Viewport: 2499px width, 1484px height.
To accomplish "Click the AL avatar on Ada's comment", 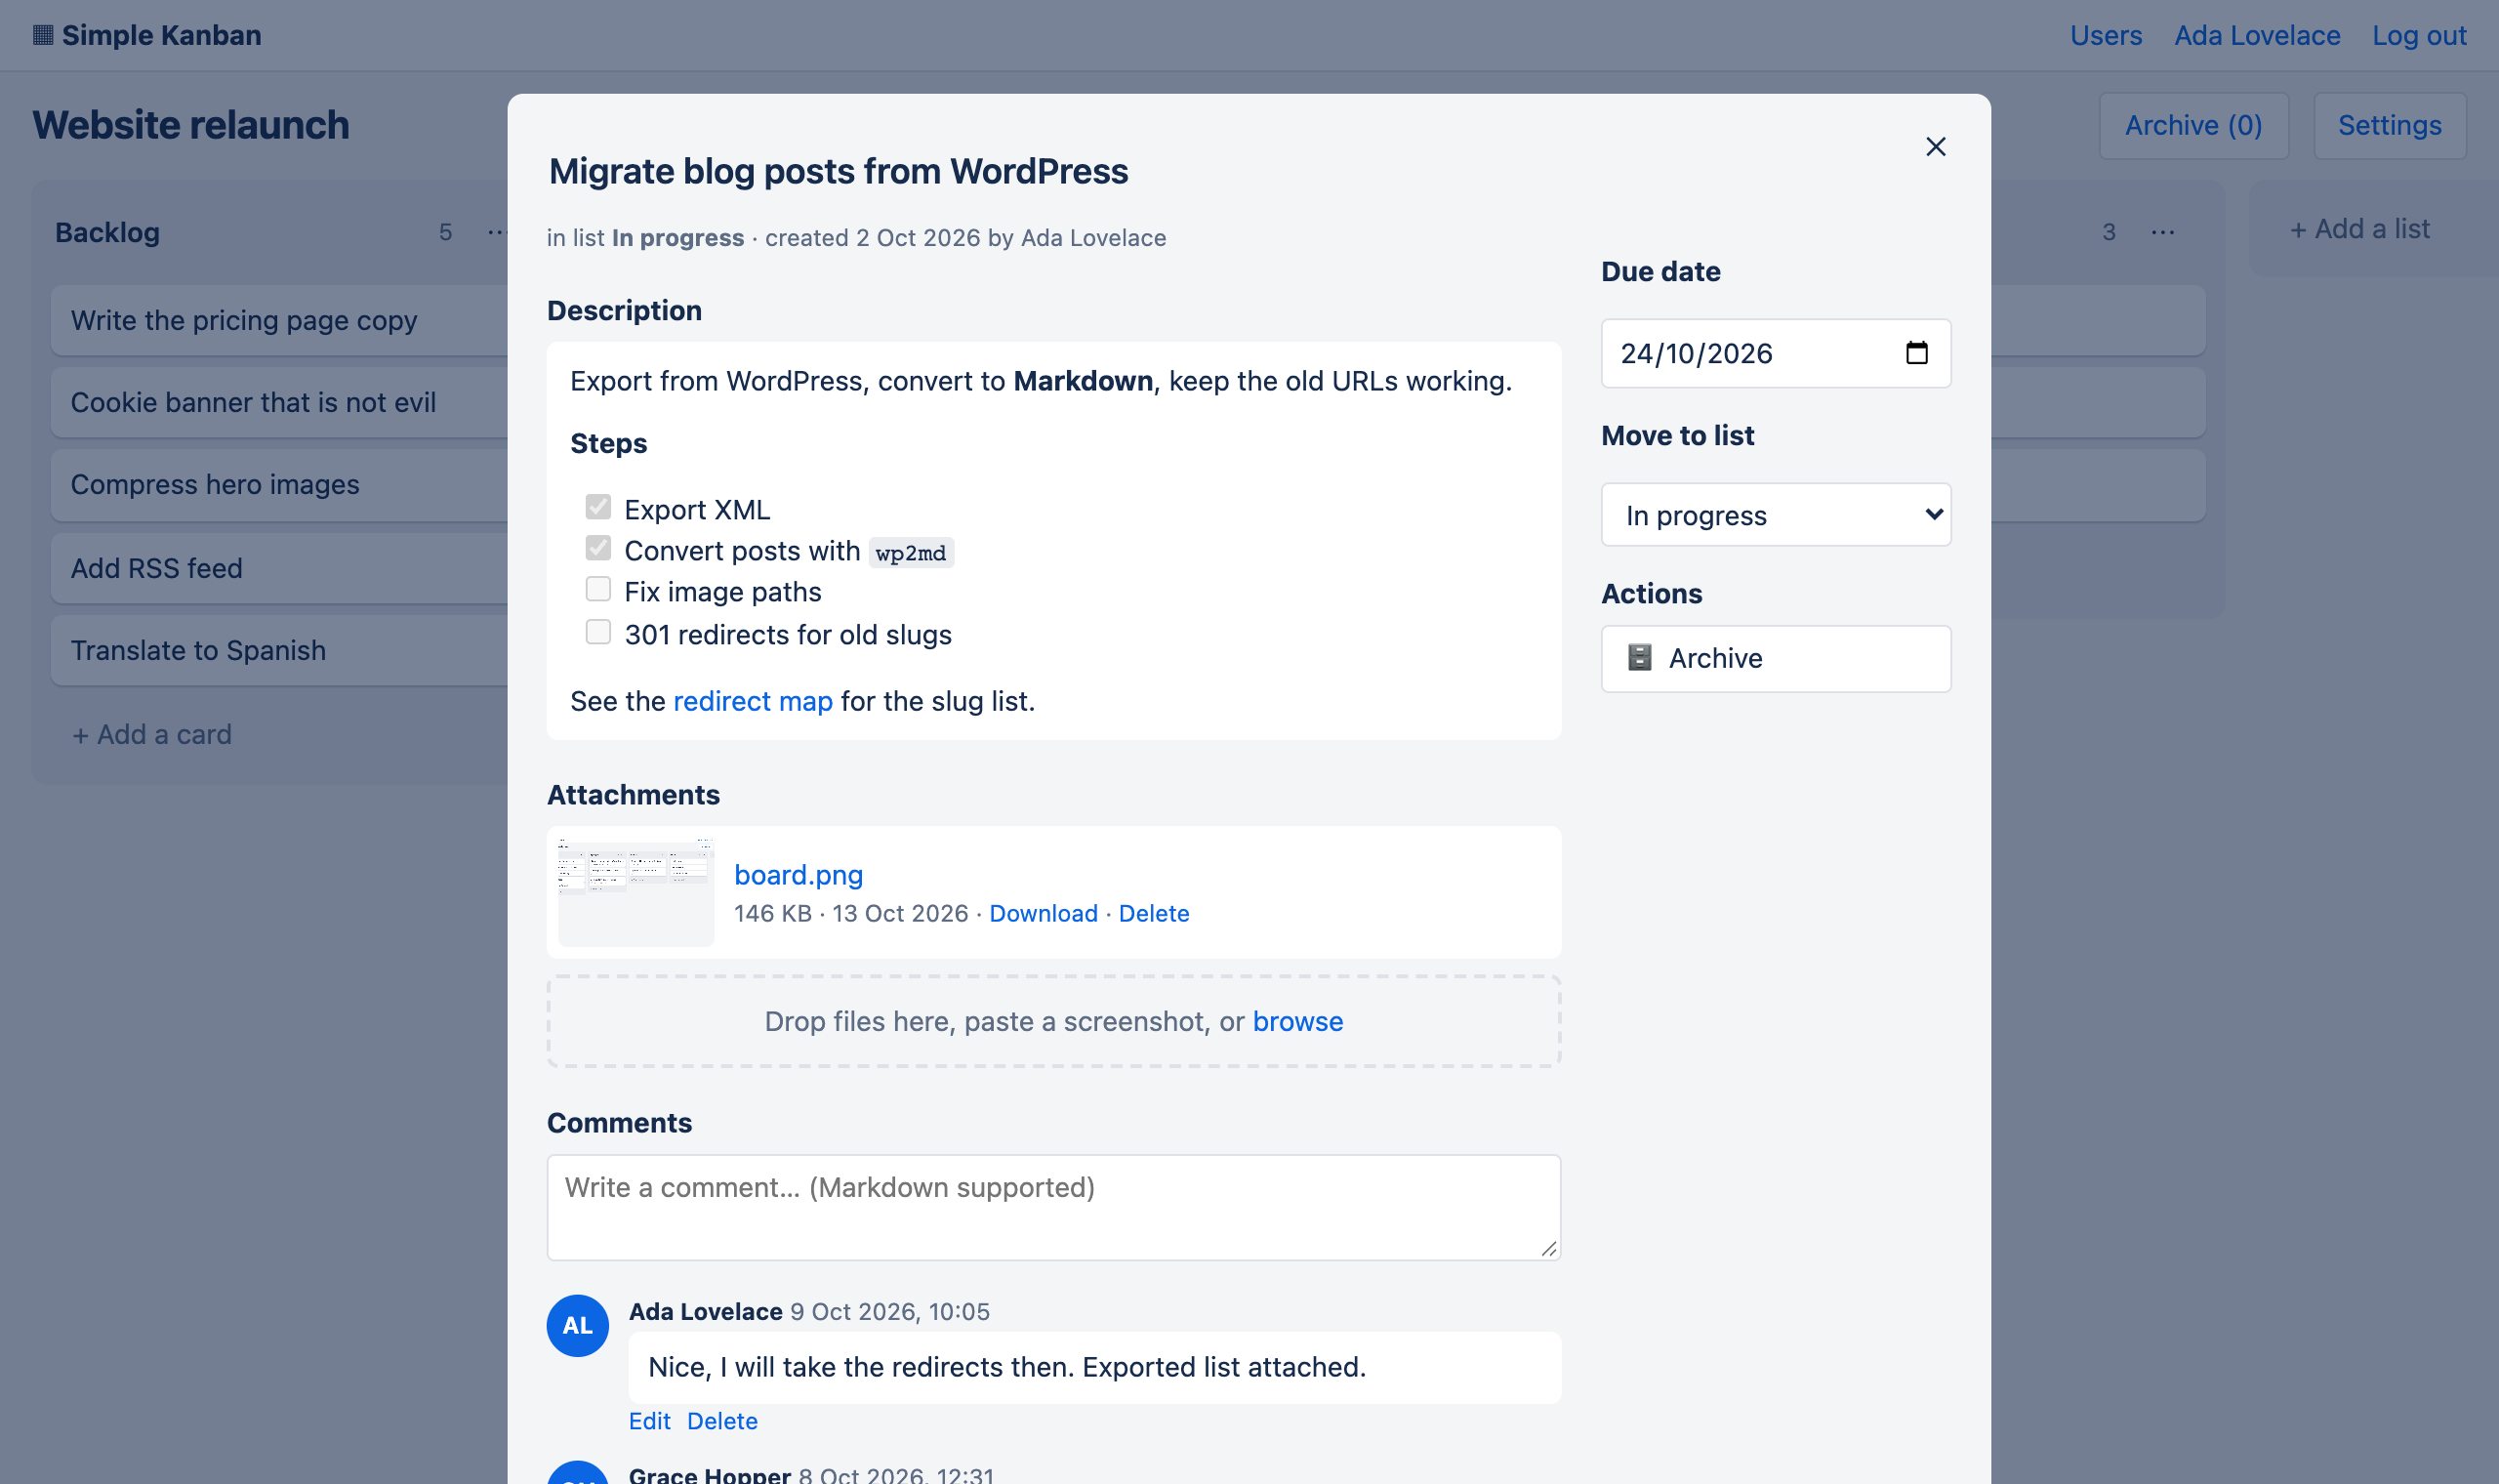I will coord(578,1325).
